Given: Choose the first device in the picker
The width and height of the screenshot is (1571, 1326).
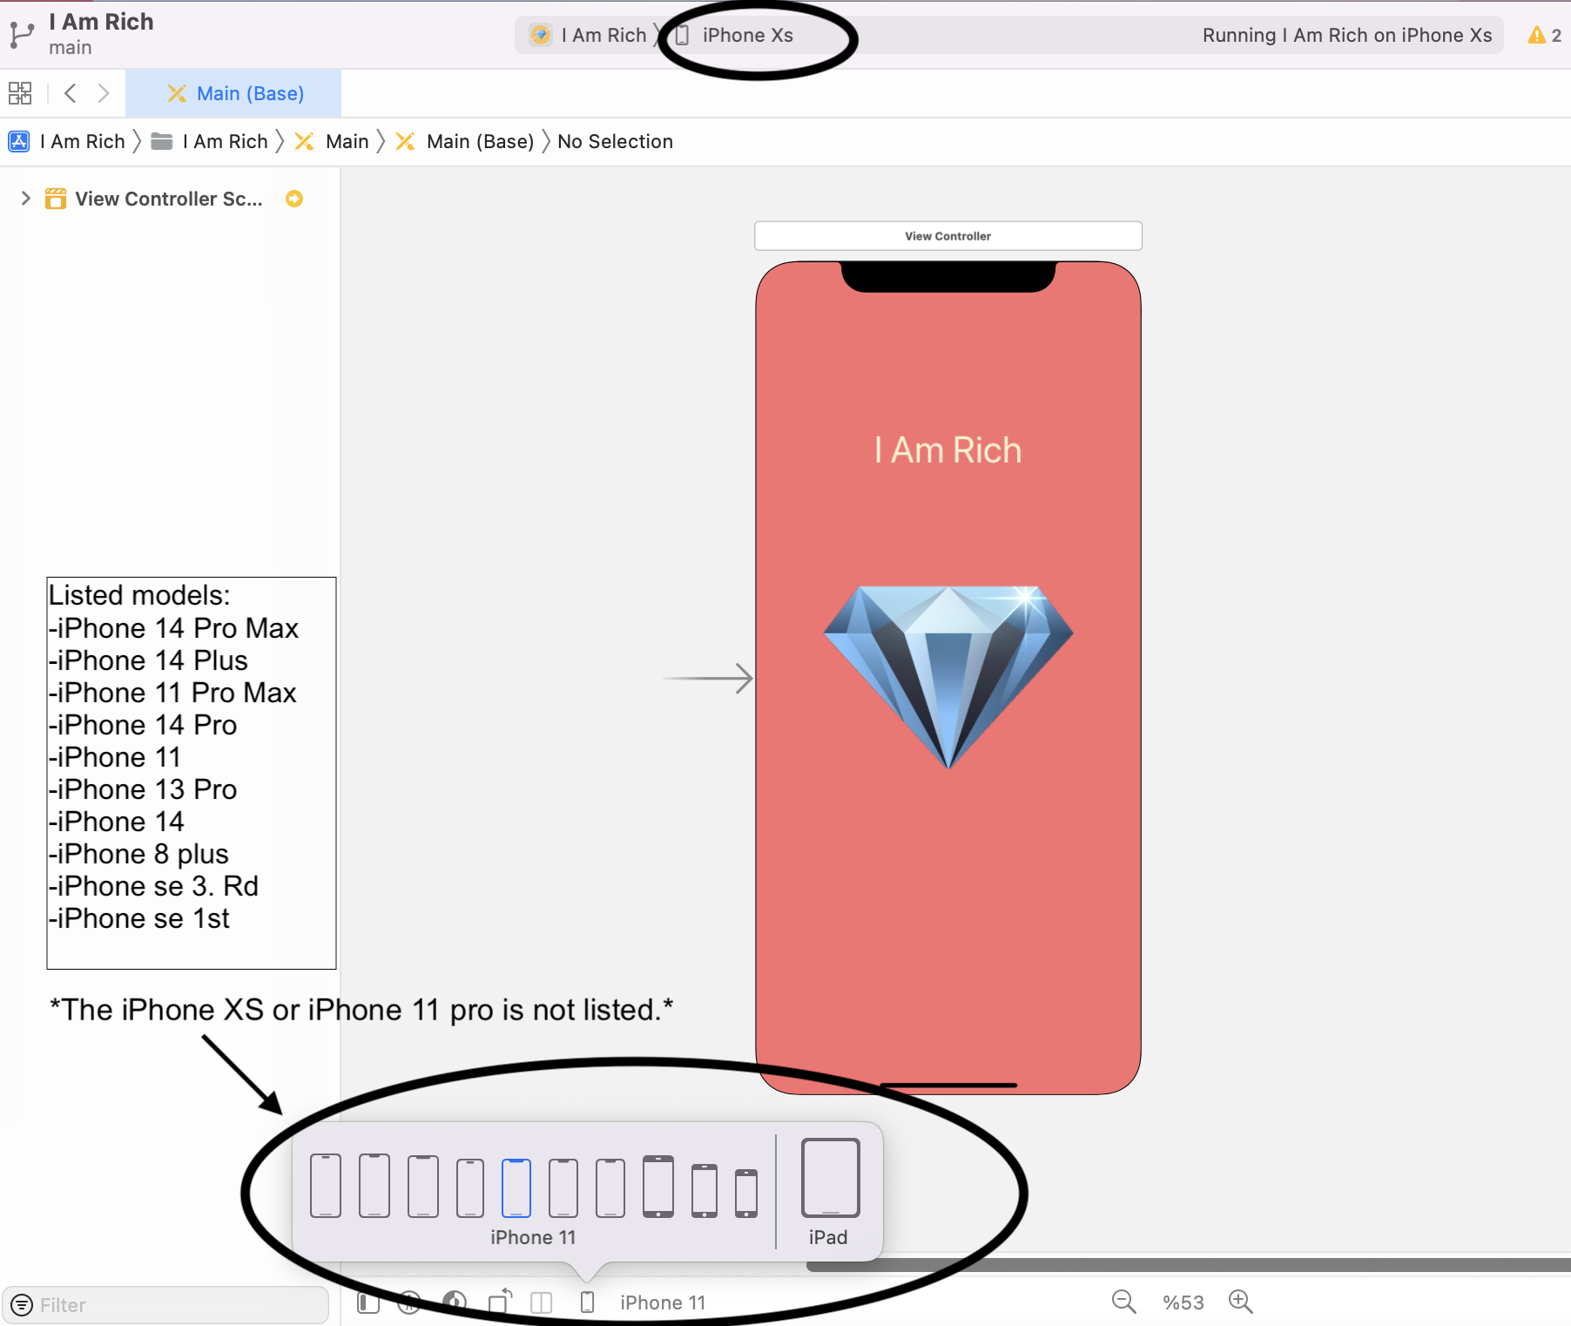Looking at the screenshot, I should coord(326,1186).
